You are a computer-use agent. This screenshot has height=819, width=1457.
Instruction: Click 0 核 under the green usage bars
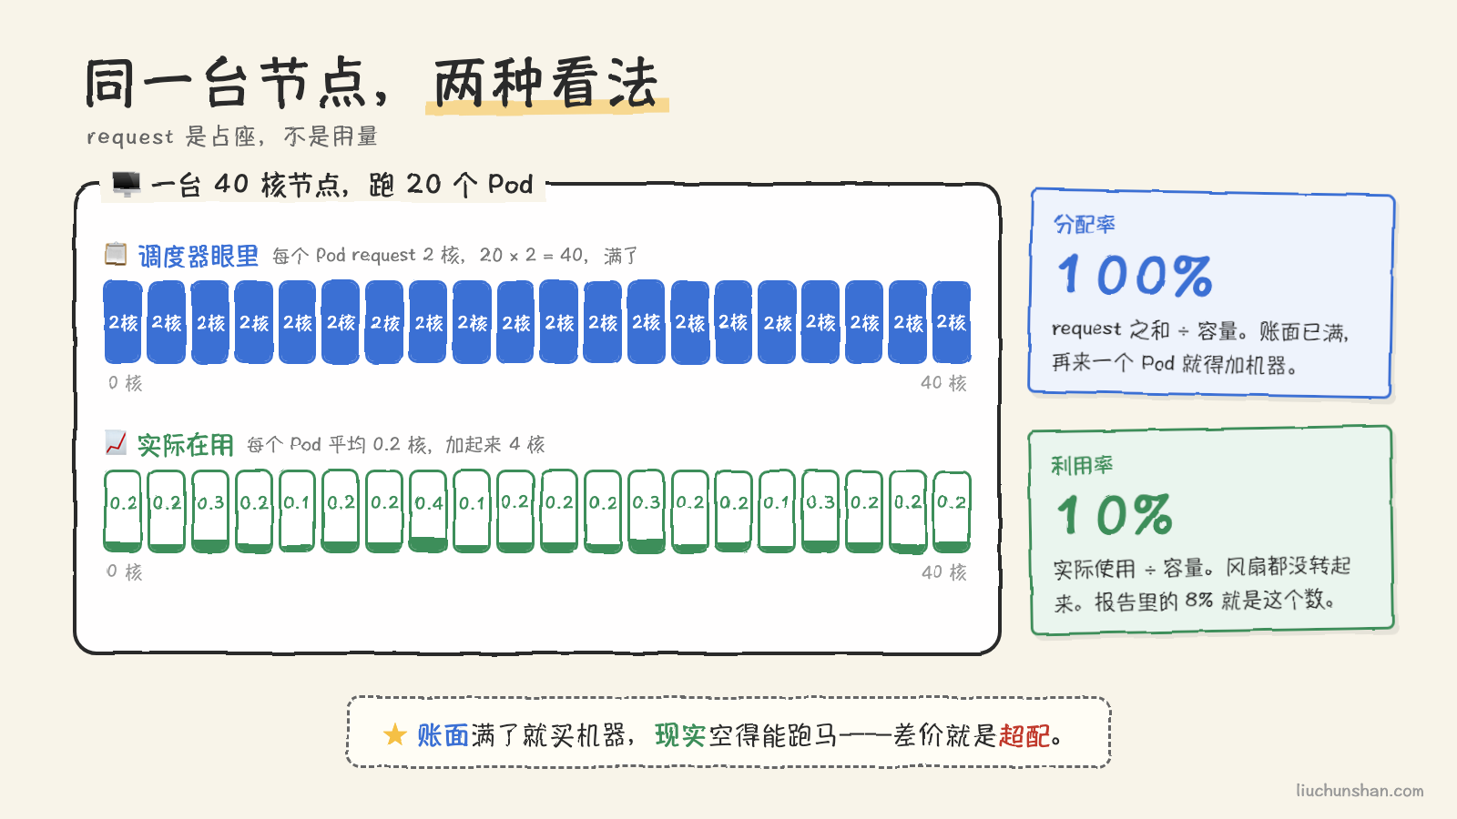click(x=124, y=571)
